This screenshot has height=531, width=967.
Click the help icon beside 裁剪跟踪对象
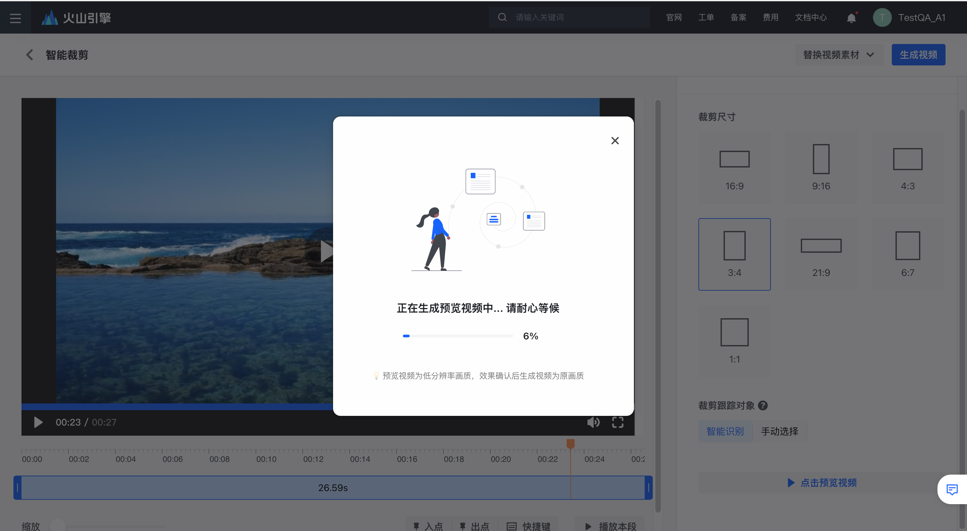pos(763,406)
